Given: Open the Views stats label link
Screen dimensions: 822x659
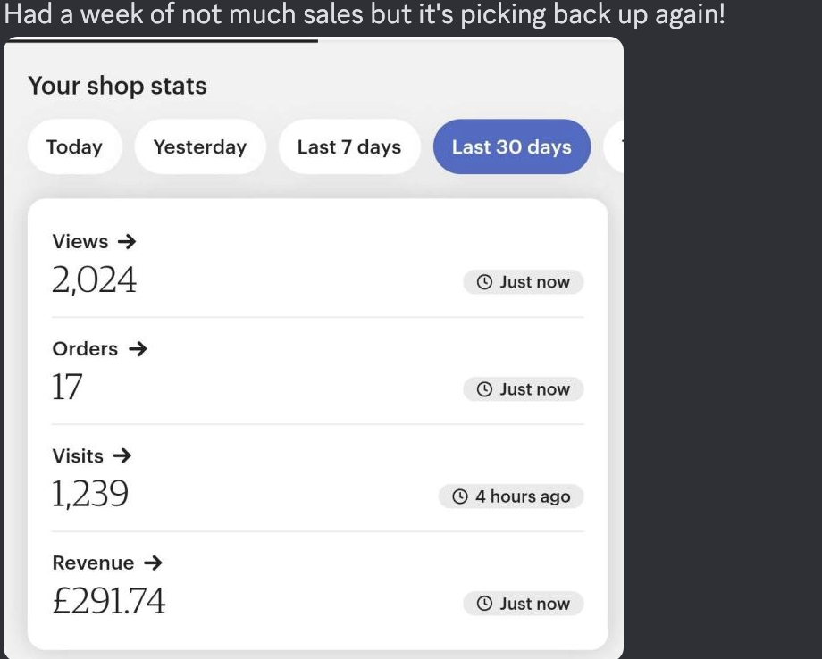Looking at the screenshot, I should 80,241.
